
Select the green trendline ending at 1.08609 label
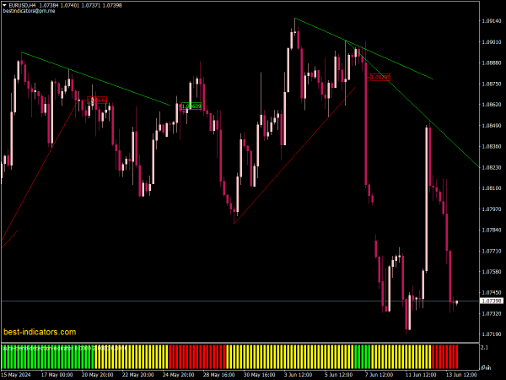pyautogui.click(x=95, y=79)
